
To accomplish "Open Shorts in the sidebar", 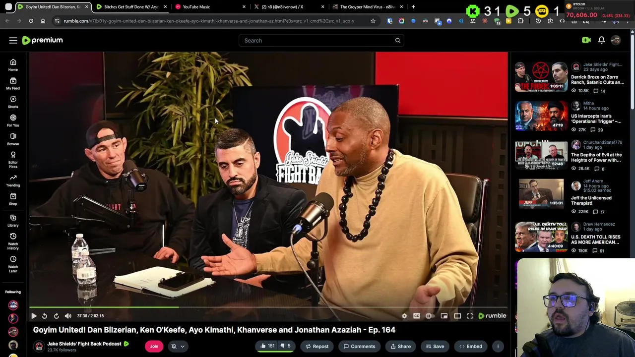I will [13, 102].
